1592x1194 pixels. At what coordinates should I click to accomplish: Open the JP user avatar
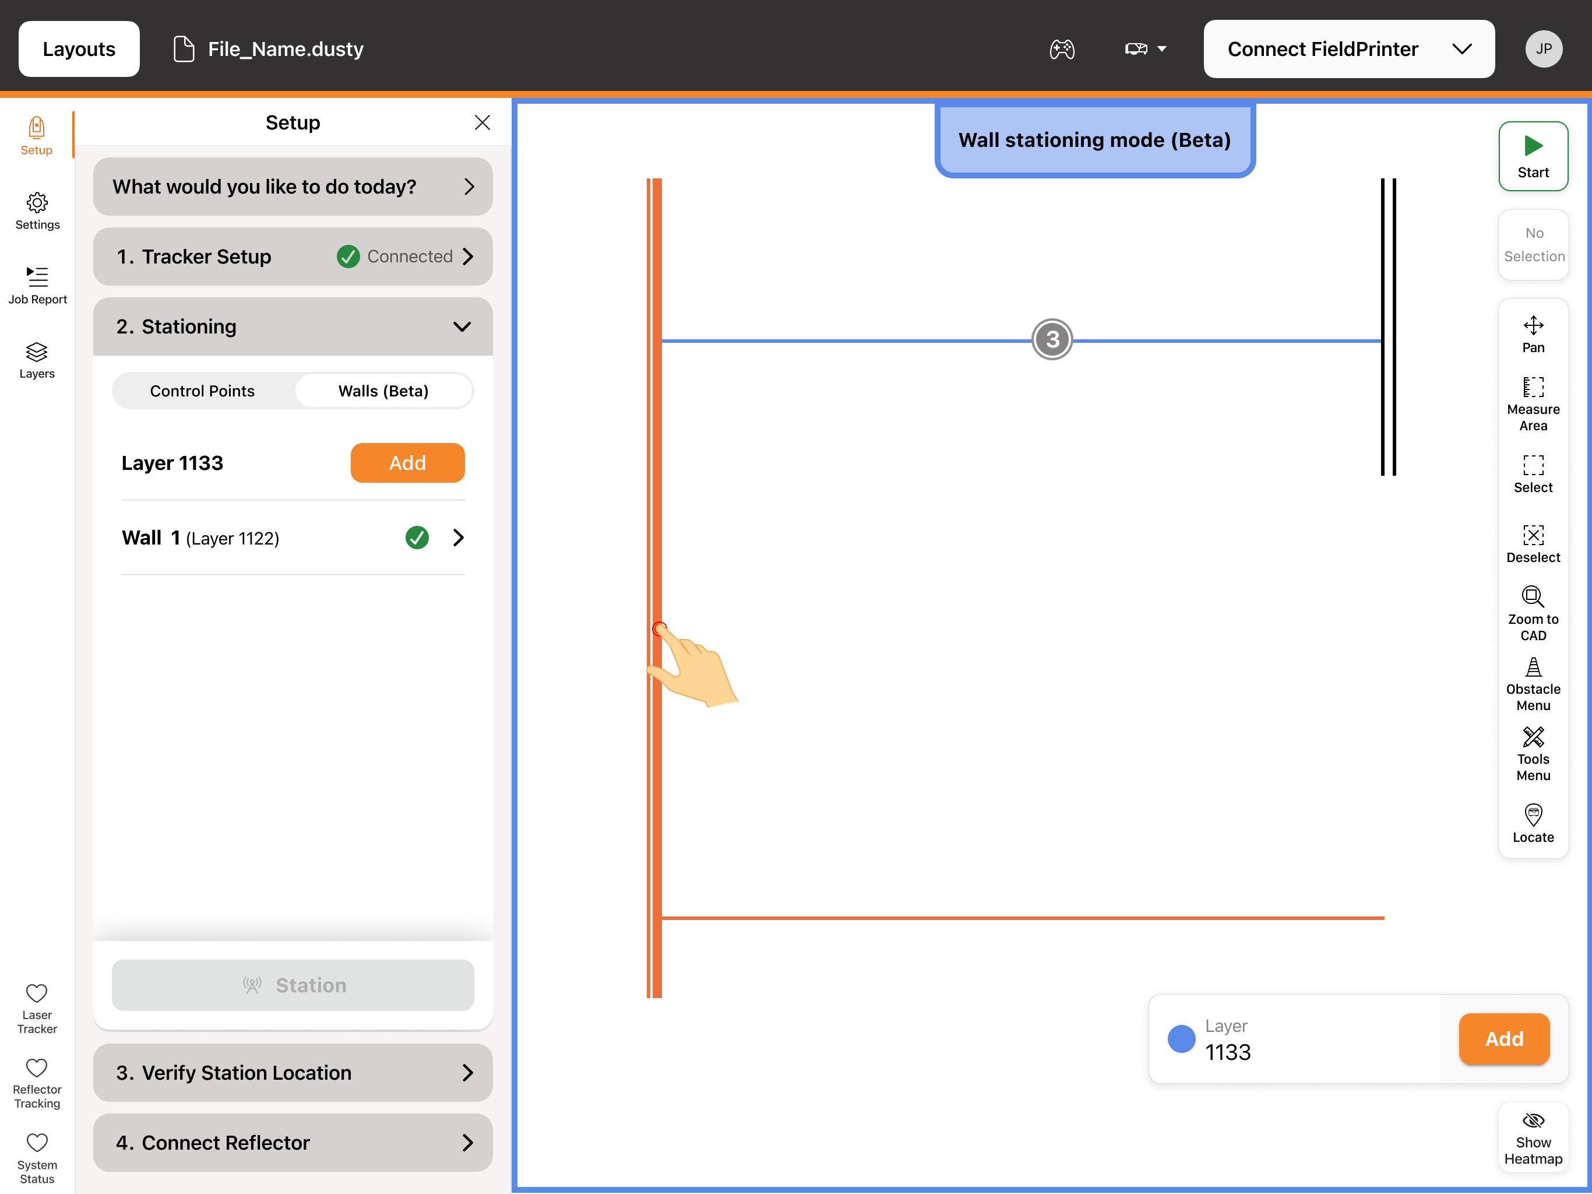tap(1544, 49)
